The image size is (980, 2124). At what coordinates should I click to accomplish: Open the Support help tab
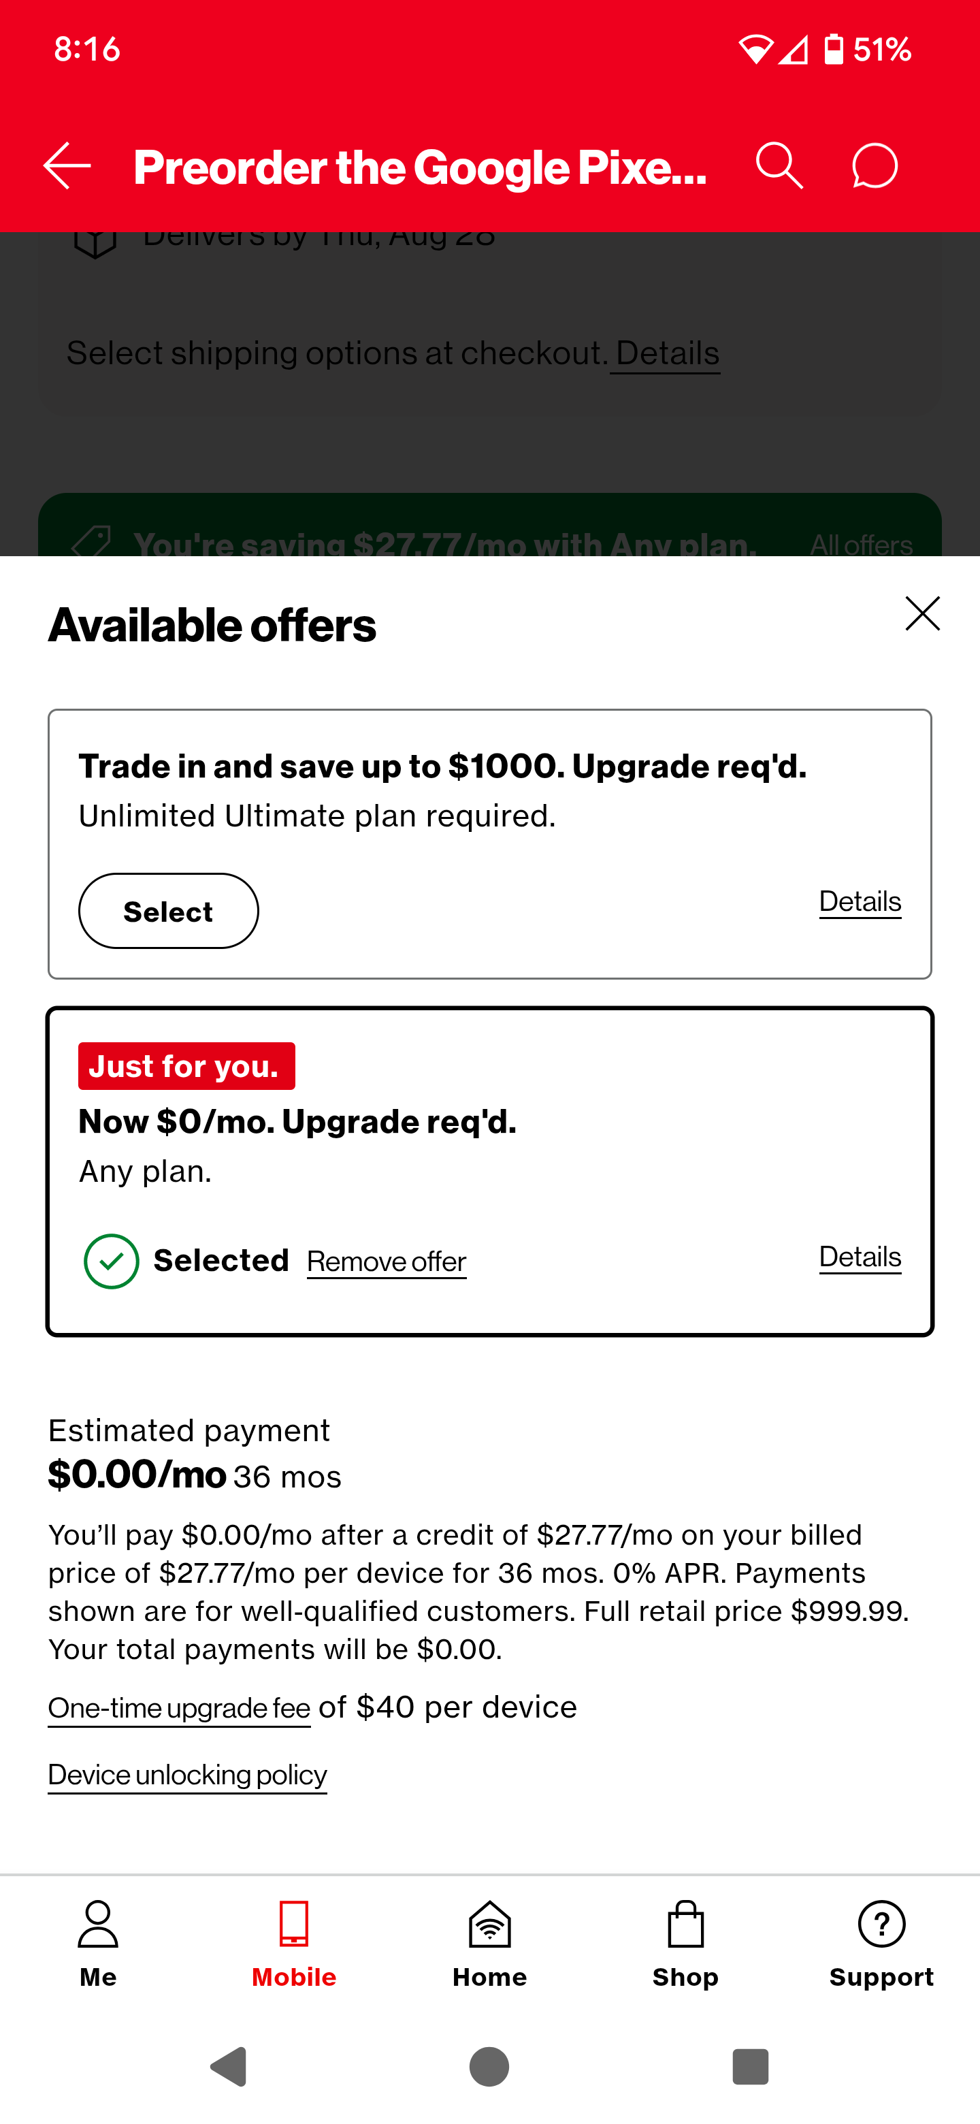click(881, 1943)
